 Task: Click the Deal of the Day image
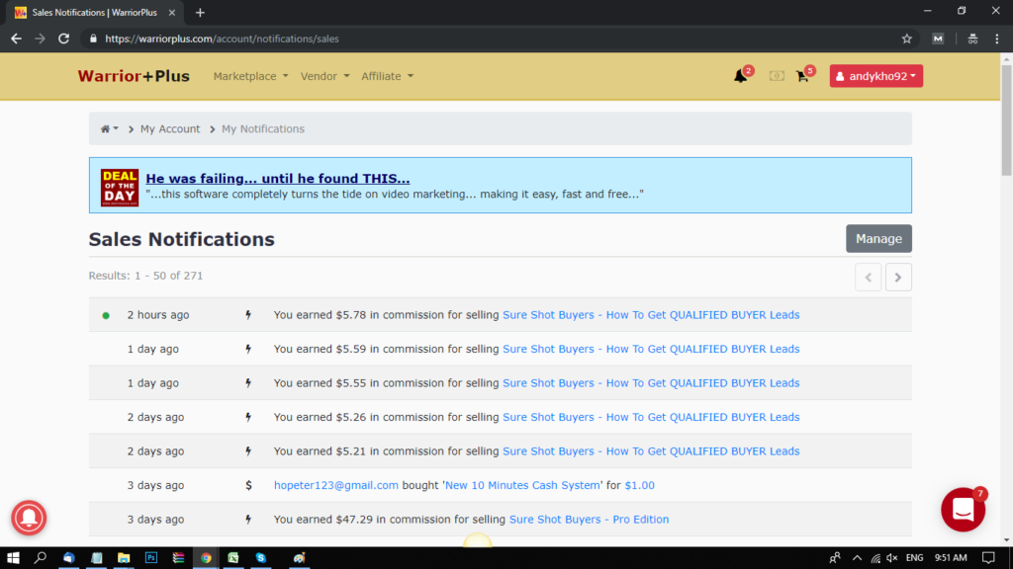(120, 187)
